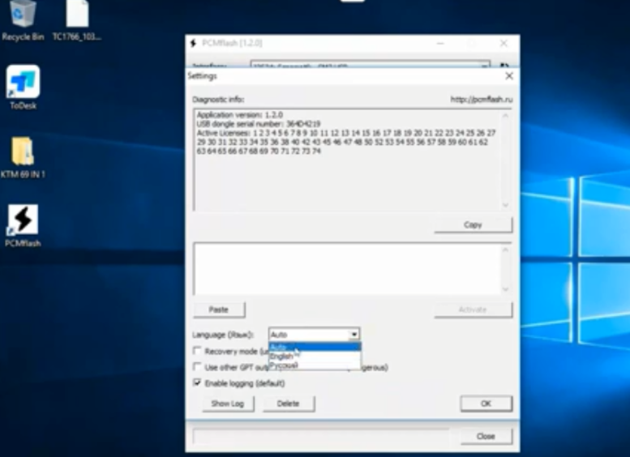The image size is (630, 457).
Task: Minimize the PCMflash main window
Action: [440, 43]
